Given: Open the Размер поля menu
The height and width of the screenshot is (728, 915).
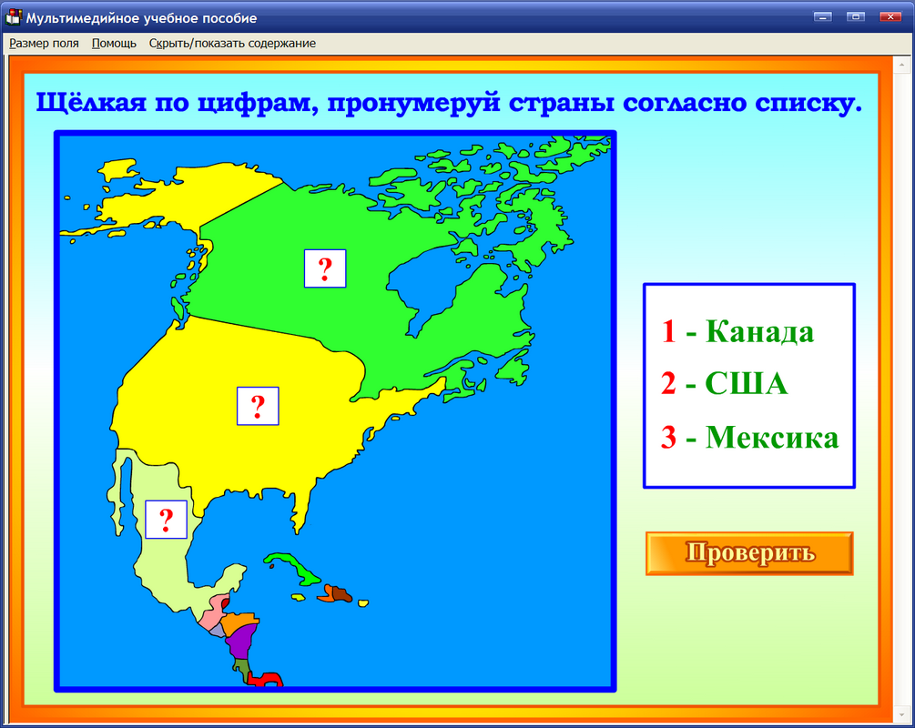Looking at the screenshot, I should [x=44, y=43].
